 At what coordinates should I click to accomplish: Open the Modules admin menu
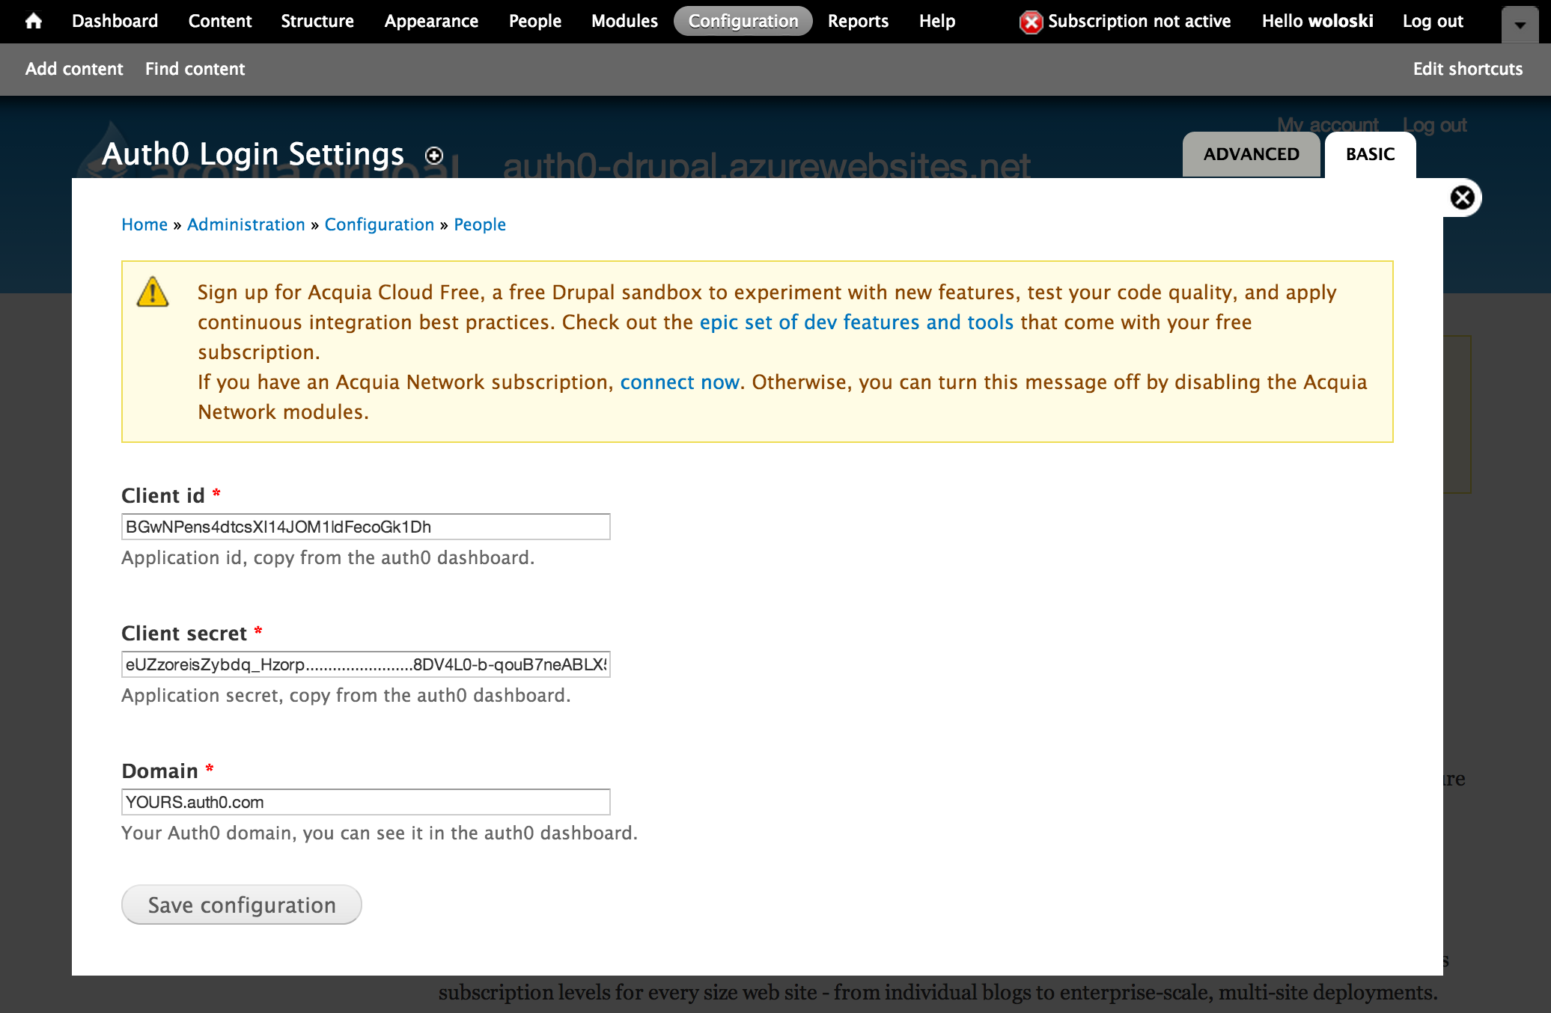[624, 21]
